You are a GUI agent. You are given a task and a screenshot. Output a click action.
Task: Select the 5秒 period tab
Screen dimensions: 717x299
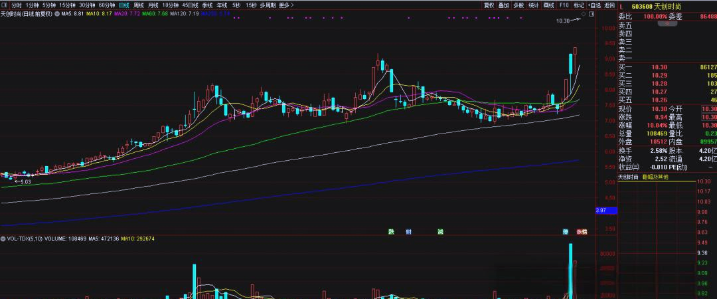(236, 5)
